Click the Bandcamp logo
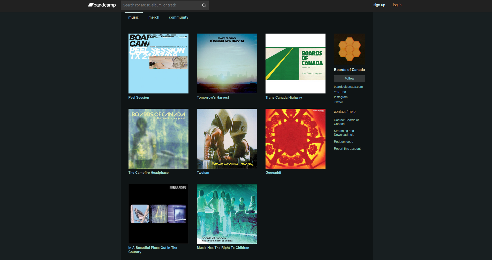This screenshot has height=260, width=492. [102, 5]
